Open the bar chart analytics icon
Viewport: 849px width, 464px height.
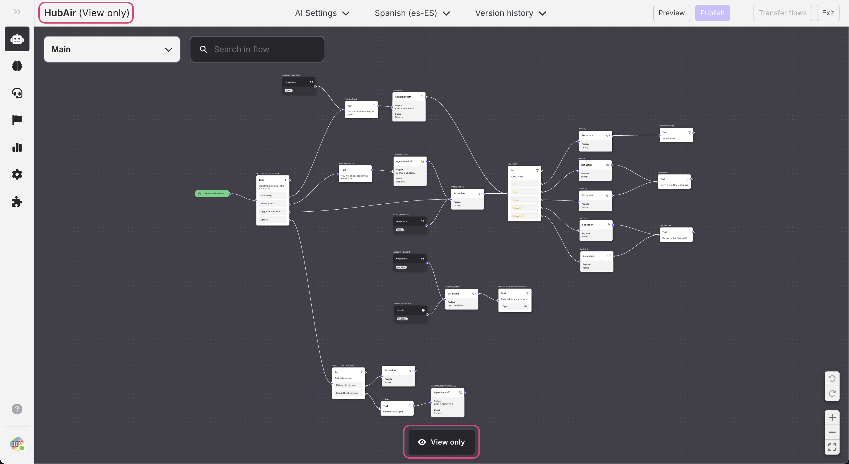point(17,147)
